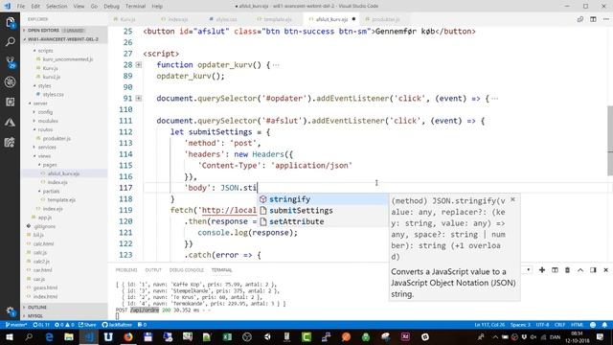Kill the terminal with trash icon
The width and height of the screenshot is (613, 345).
[567, 270]
